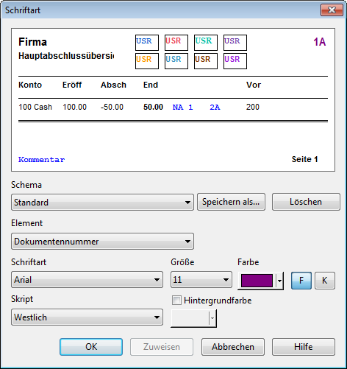
Task: Click the disabled background color picker
Action: click(193, 318)
